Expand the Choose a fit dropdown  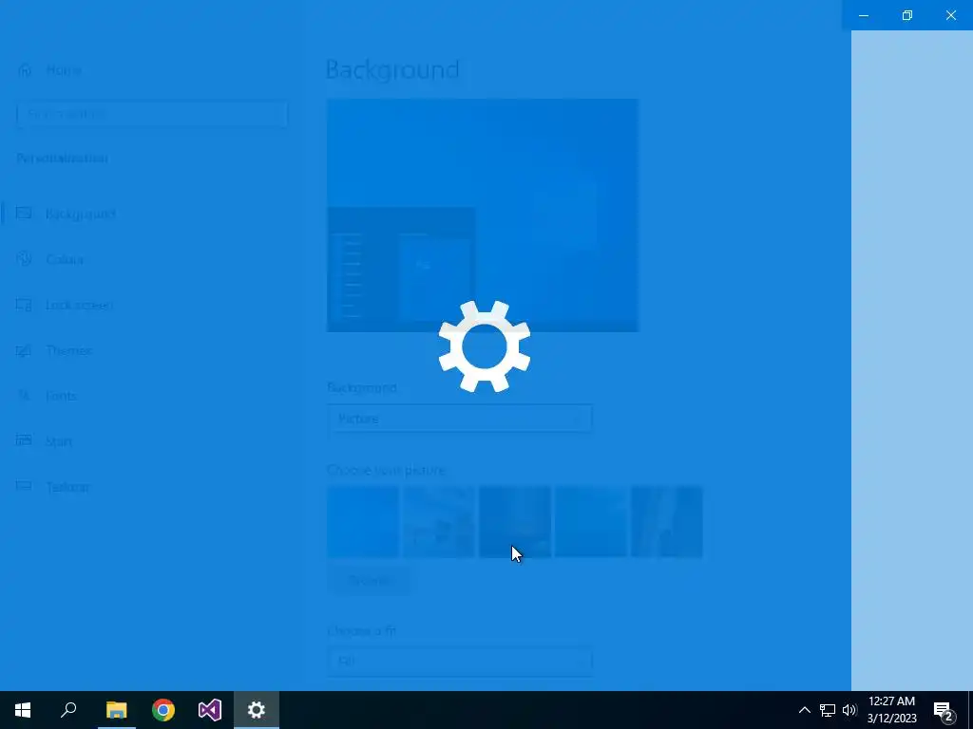pyautogui.click(x=459, y=662)
